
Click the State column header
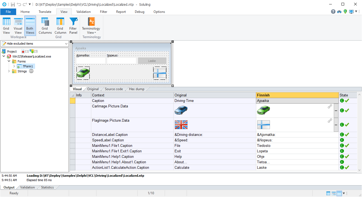348,95
